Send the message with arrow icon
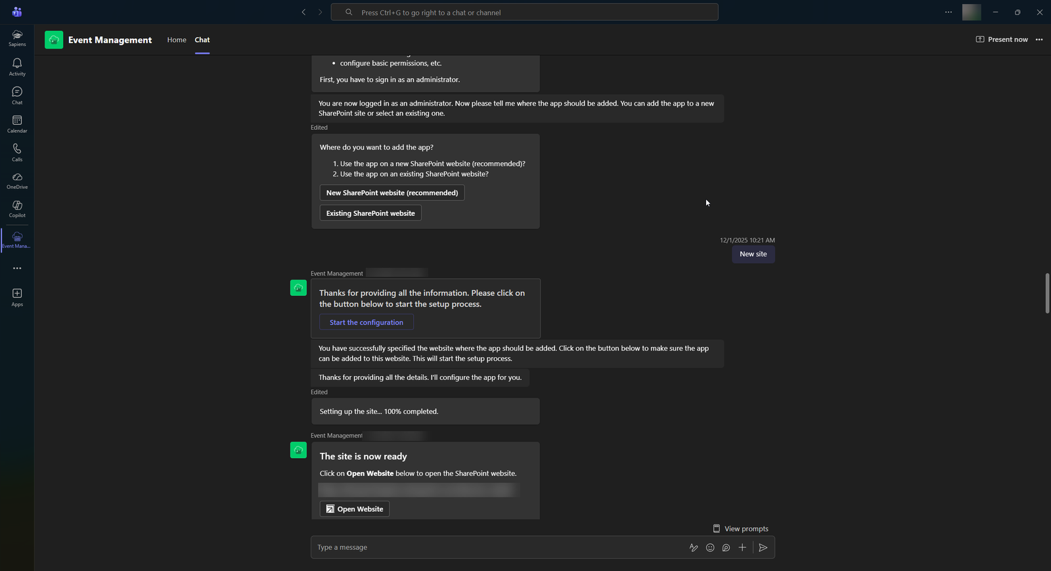The image size is (1051, 571). click(763, 547)
